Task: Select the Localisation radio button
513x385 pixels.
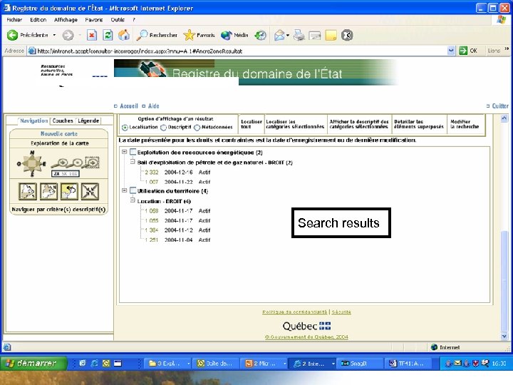Action: tap(125, 128)
